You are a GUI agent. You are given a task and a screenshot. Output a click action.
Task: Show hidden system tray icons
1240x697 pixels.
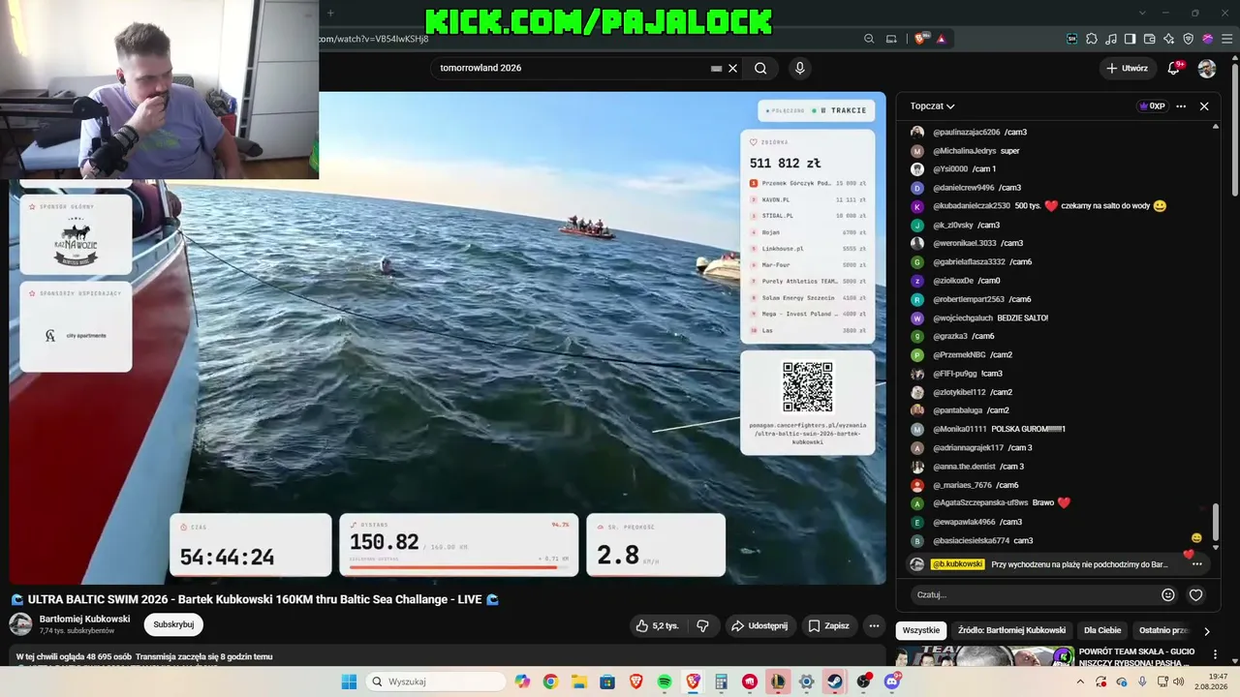click(x=1081, y=682)
